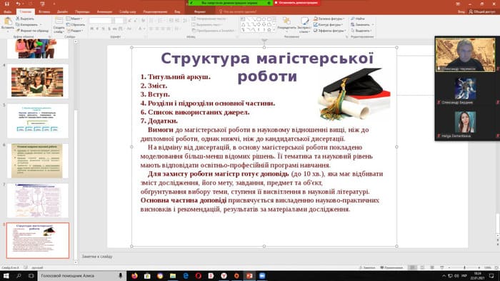Click the red Stop screen sharing button
This screenshot has width=500, height=281.
[297, 3]
